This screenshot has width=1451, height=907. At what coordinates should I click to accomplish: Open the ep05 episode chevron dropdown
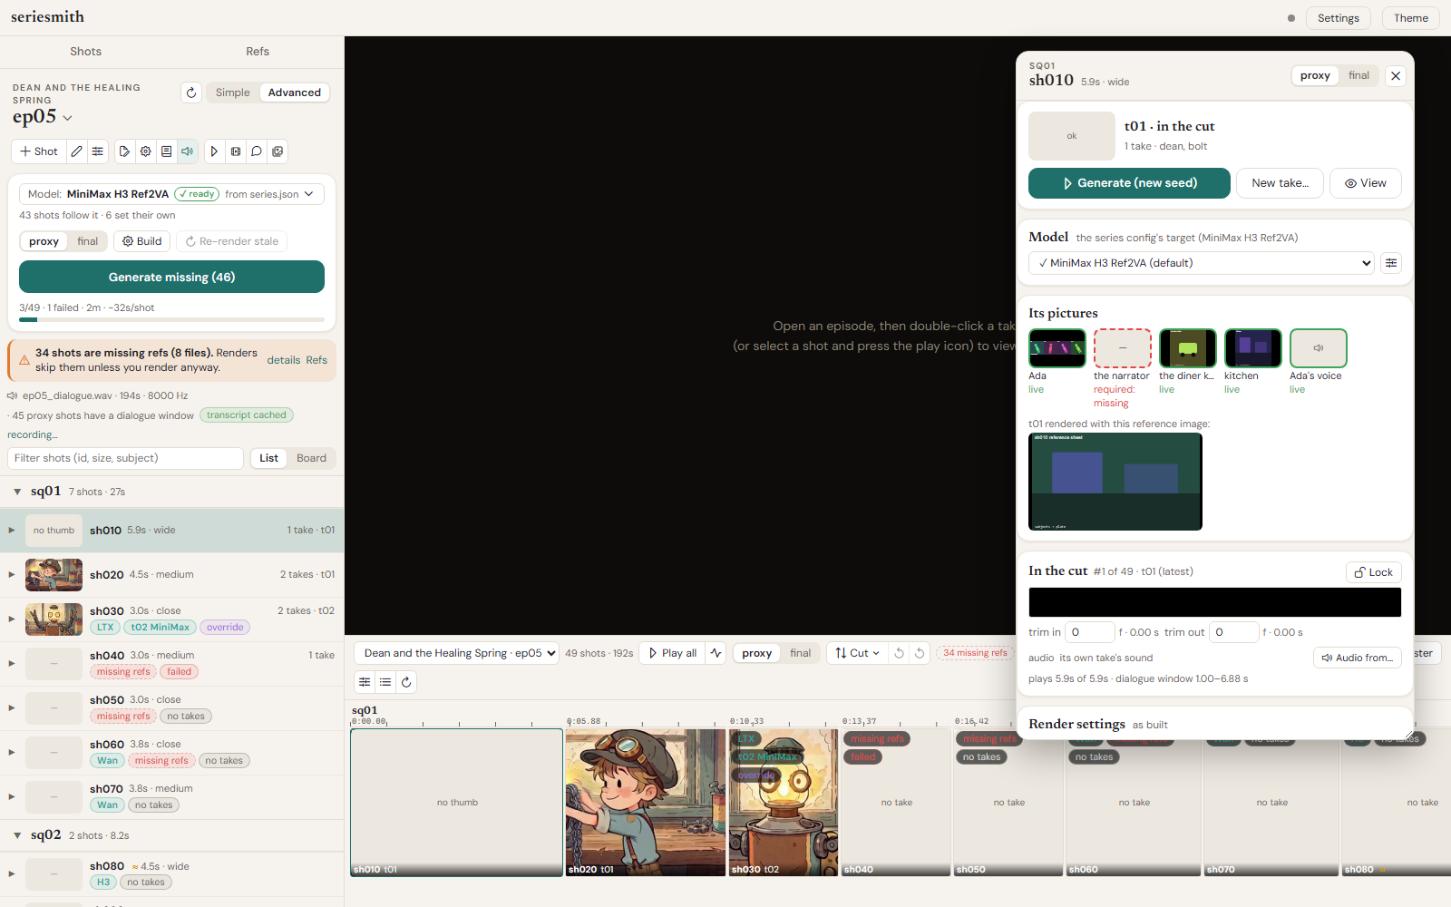pyautogui.click(x=68, y=118)
